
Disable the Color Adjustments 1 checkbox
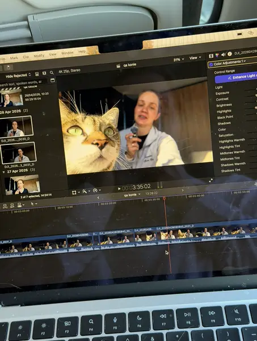210,65
